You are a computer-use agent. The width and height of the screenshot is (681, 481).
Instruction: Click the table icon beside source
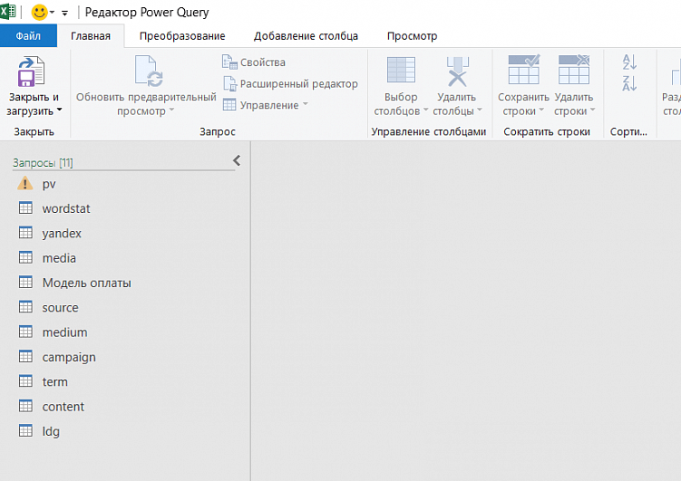(25, 307)
